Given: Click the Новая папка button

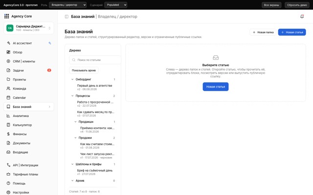Looking at the screenshot, I should (263, 32).
